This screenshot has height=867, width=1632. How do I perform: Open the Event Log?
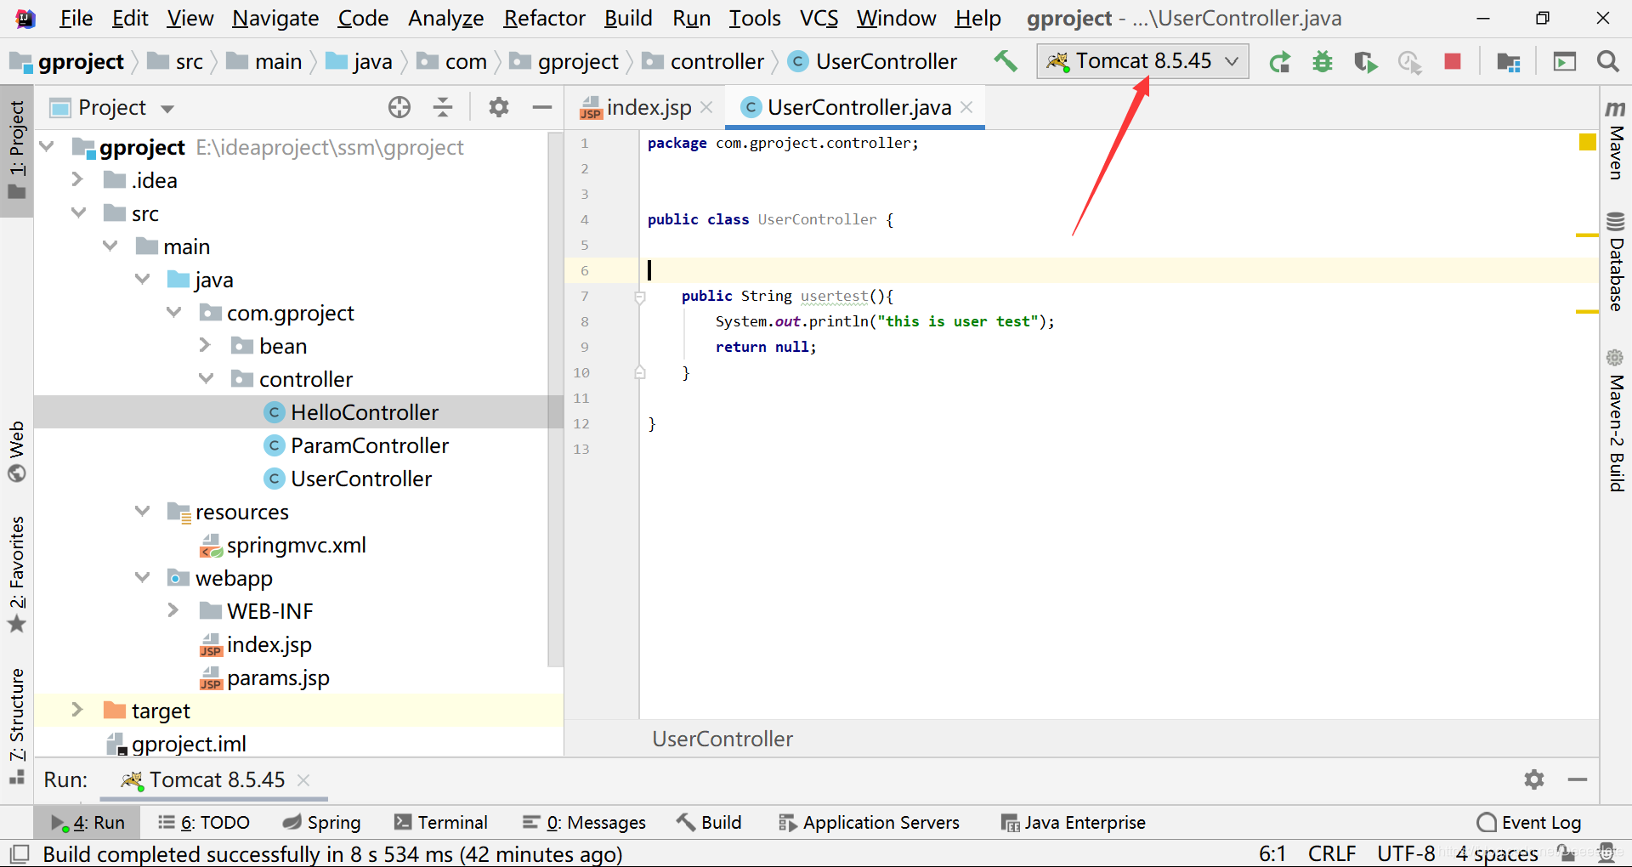pos(1529,822)
